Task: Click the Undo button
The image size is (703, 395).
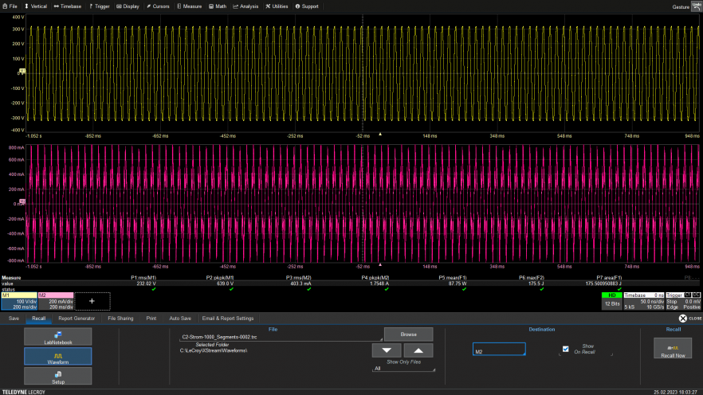Action: [x=696, y=6]
